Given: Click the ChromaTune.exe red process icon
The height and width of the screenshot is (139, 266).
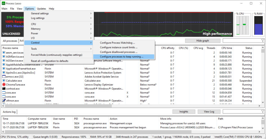Looking at the screenshot, I should 4,84.
